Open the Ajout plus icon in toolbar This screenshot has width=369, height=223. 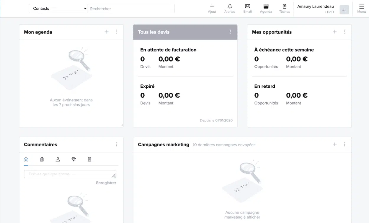point(212,8)
